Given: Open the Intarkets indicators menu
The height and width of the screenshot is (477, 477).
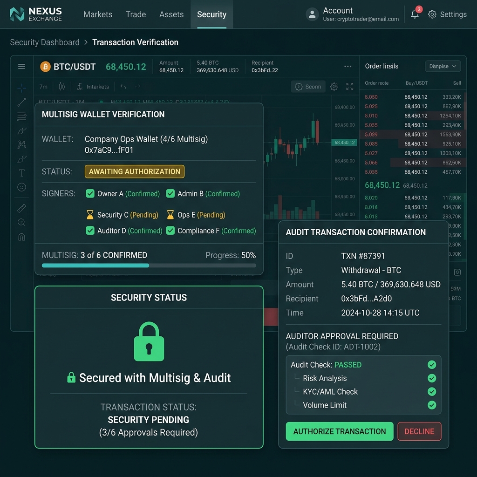Looking at the screenshot, I should [x=93, y=87].
